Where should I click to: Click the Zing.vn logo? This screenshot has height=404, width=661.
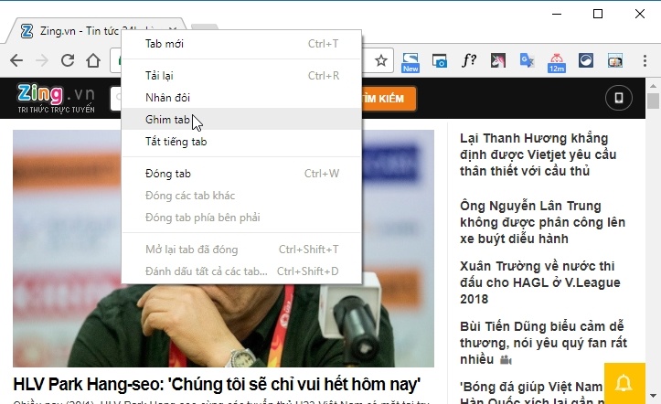point(56,98)
